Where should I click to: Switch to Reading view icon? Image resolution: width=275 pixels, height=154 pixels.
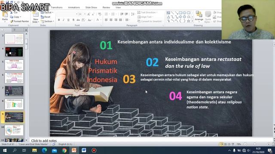[229, 144]
